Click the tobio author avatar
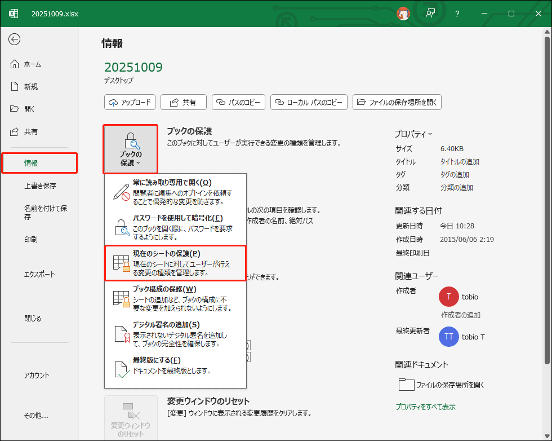The image size is (552, 441). coord(449,297)
